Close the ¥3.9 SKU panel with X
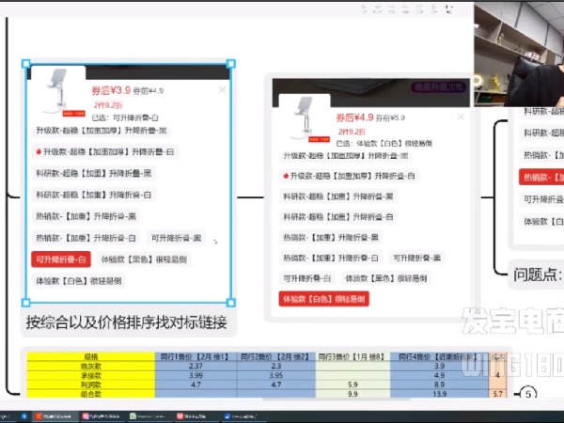Image resolution: width=564 pixels, height=423 pixels. pos(222,89)
